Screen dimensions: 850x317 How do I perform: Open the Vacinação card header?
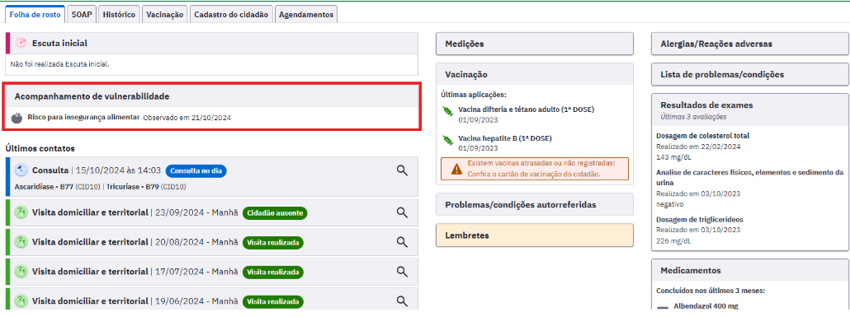[535, 74]
